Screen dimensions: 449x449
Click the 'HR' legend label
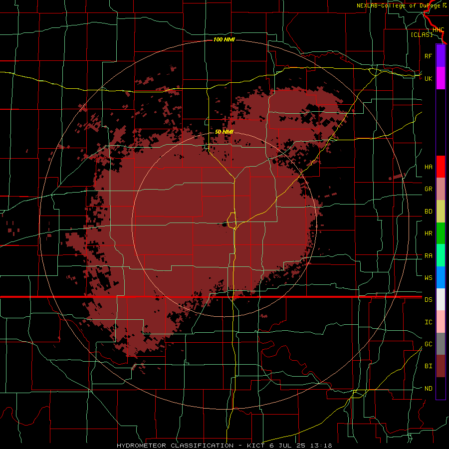point(428,233)
